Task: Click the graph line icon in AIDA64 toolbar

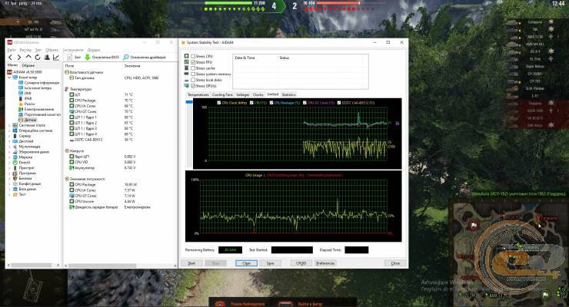Action: pos(56,58)
